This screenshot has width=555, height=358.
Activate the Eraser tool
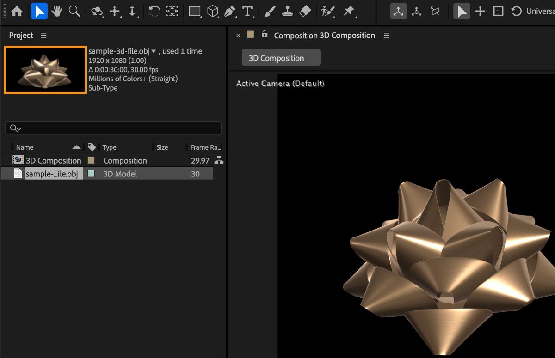(x=305, y=12)
